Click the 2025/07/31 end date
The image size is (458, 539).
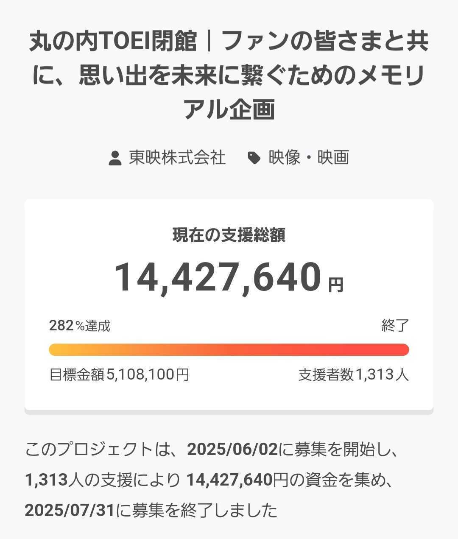coord(70,510)
